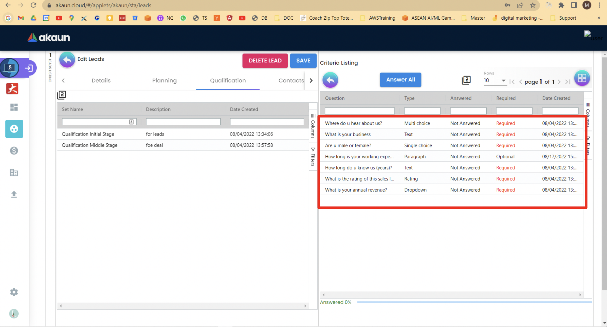
Task: Click the Question filter input field
Action: point(359,111)
